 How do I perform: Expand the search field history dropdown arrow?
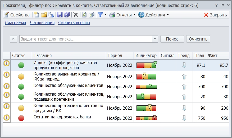[155, 39]
